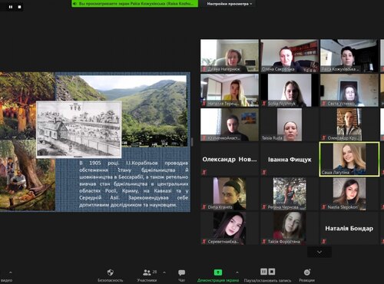This screenshot has height=284, width=384.
Task: Select Наталія Бондар participant tile
Action: point(349,228)
